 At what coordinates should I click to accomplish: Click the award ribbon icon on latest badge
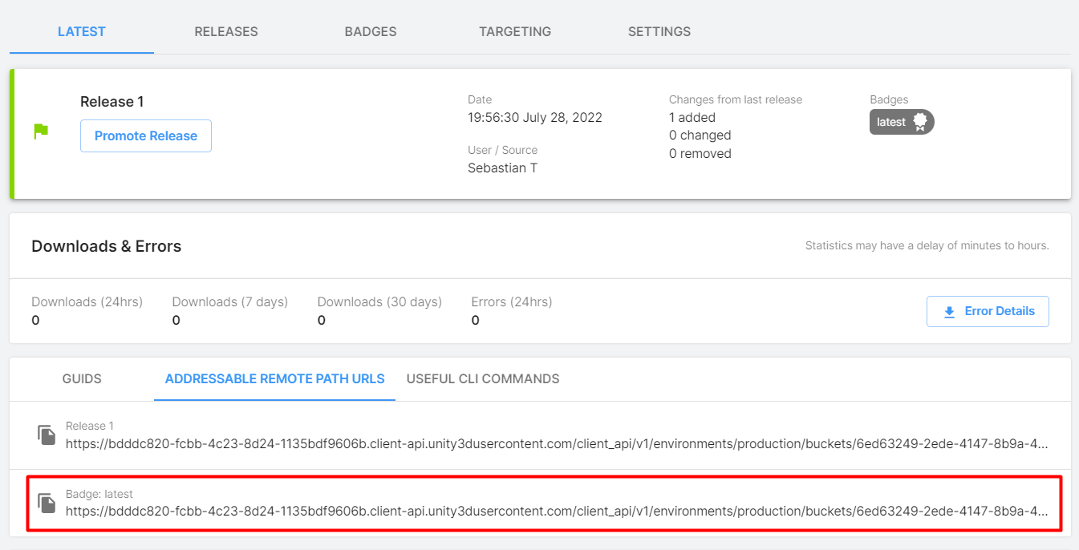[x=920, y=122]
